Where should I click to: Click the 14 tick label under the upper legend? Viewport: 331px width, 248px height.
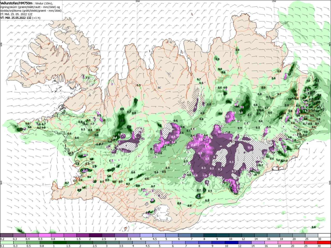click(x=256, y=239)
